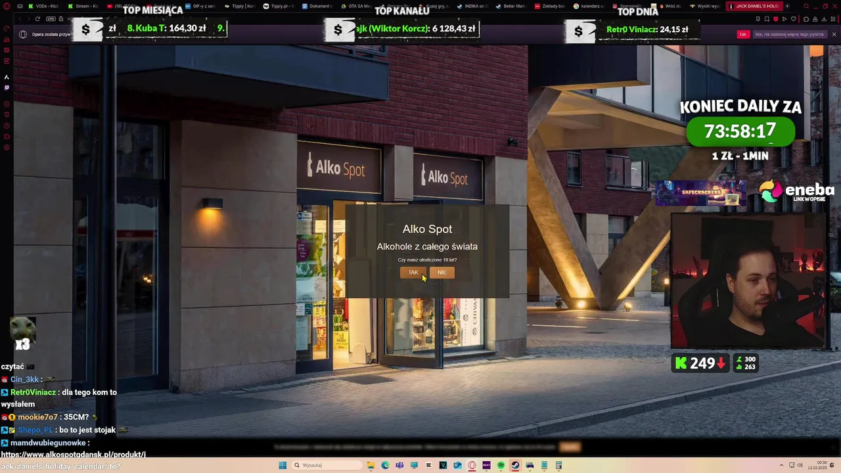Viewport: 841px width, 473px height.
Task: Open the extensions cube icon in sidebar
Action: tap(7, 136)
